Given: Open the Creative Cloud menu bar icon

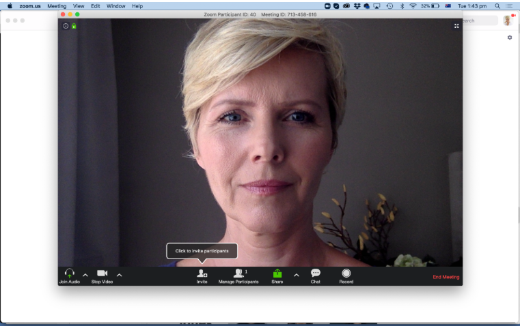Looking at the screenshot, I should (x=346, y=6).
